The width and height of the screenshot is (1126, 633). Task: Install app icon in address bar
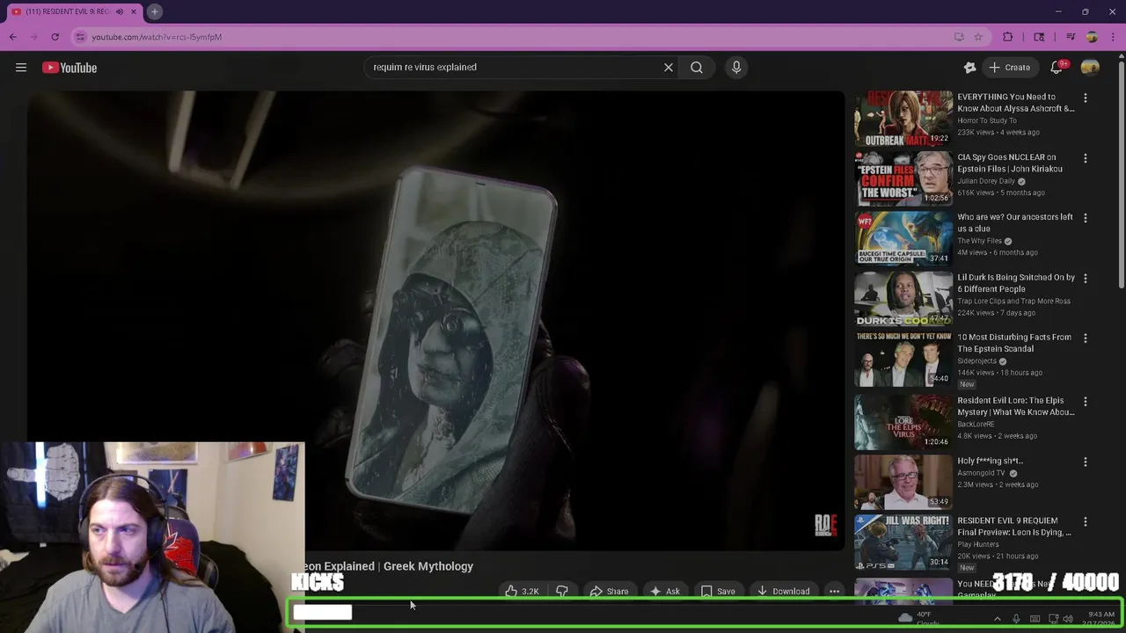(x=959, y=37)
